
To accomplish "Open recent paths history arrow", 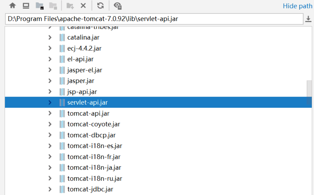I will (308, 19).
